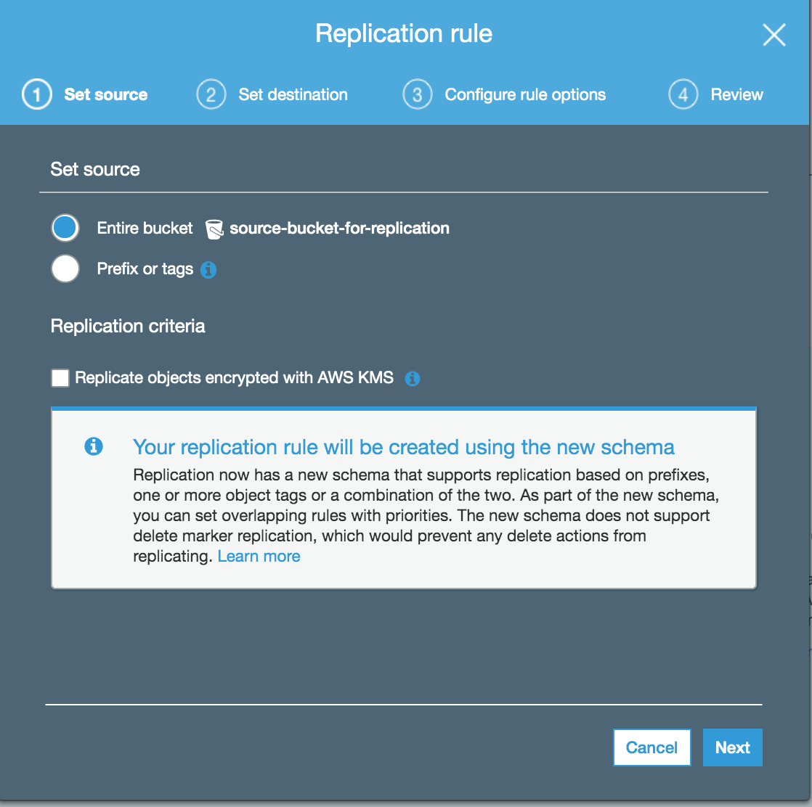Viewport: 812px width, 807px height.
Task: Cancel the replication rule setup
Action: (651, 747)
